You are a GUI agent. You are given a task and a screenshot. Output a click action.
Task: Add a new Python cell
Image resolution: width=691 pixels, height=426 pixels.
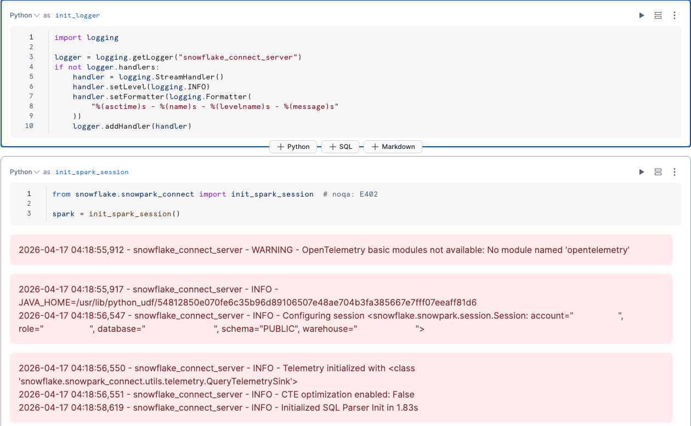[x=293, y=147]
